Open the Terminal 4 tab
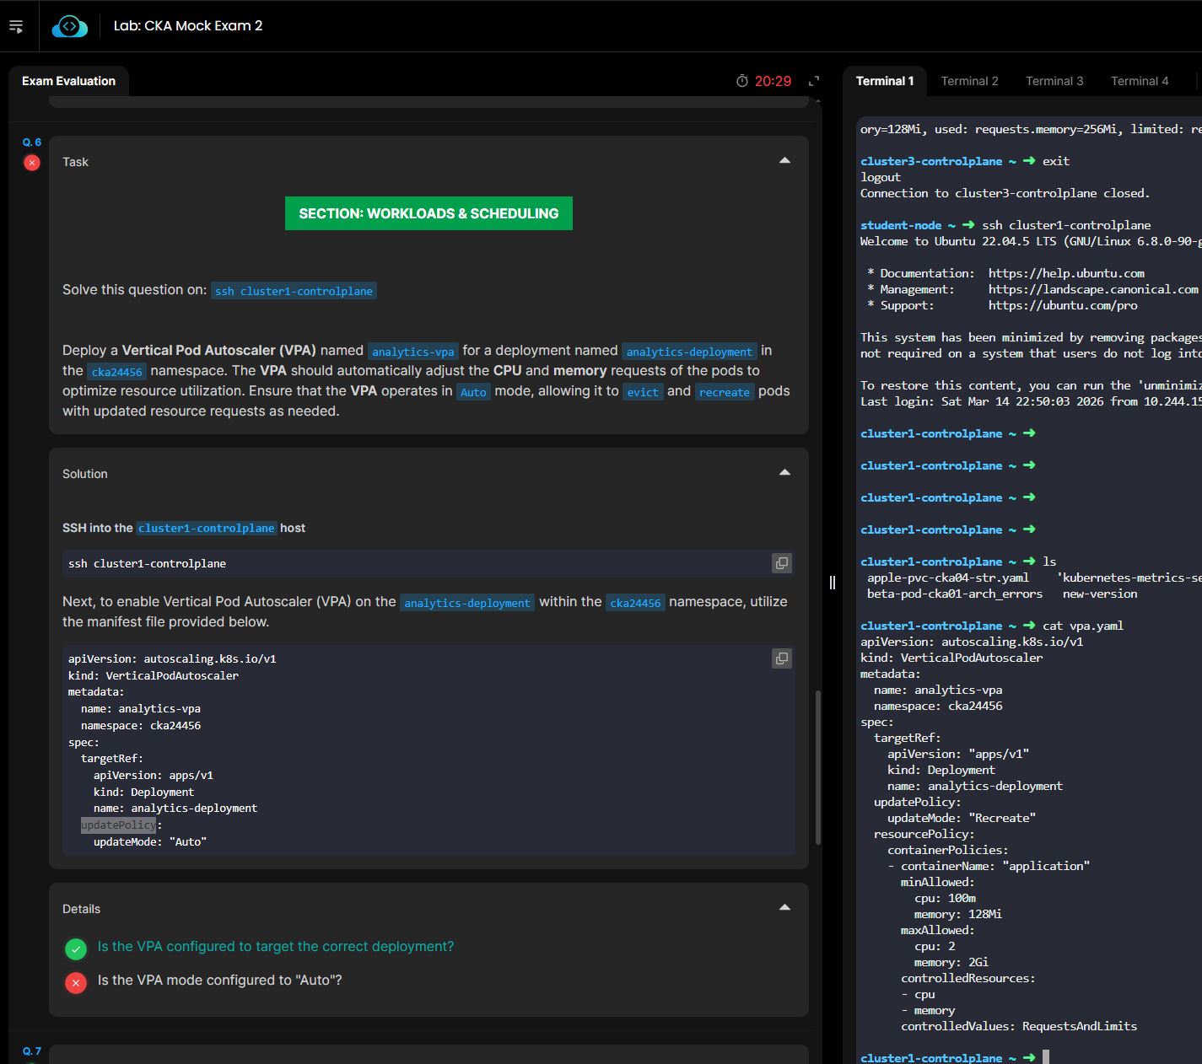1202x1064 pixels. point(1140,81)
